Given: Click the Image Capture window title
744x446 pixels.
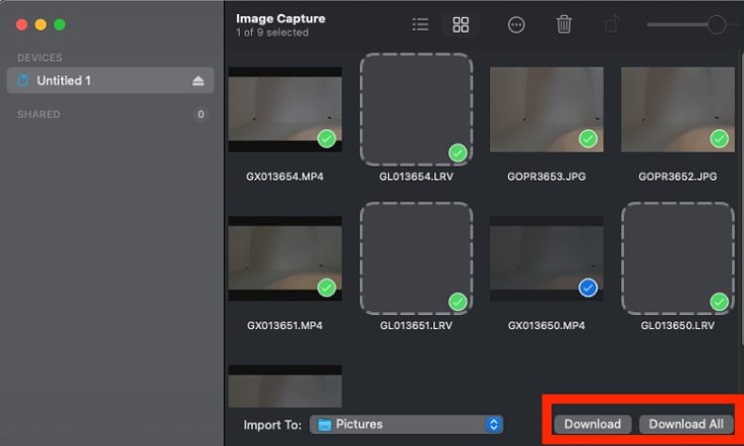Looking at the screenshot, I should (281, 19).
